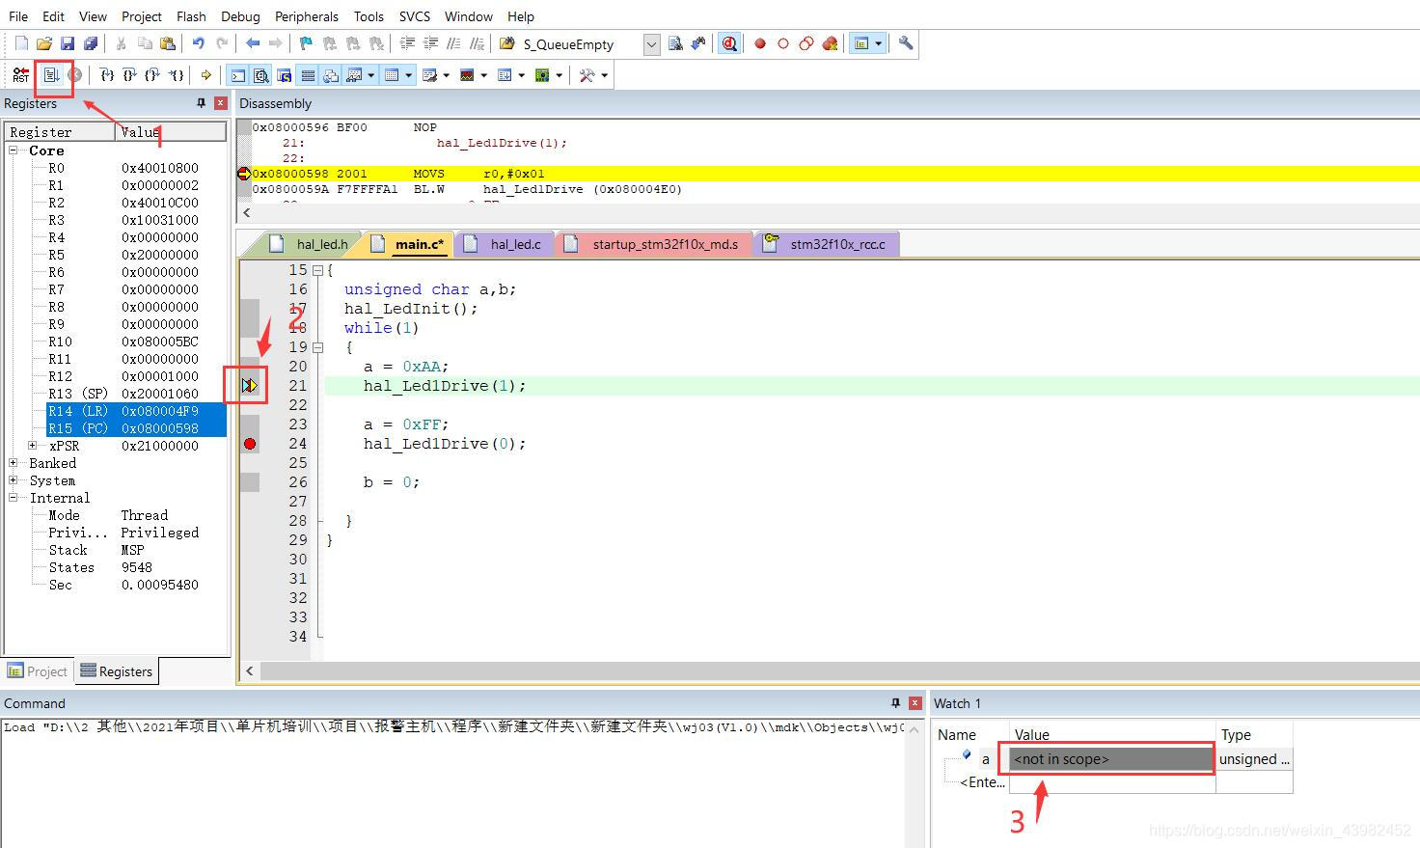1420x848 pixels.
Task: Click the Comment selection icon
Action: click(453, 43)
